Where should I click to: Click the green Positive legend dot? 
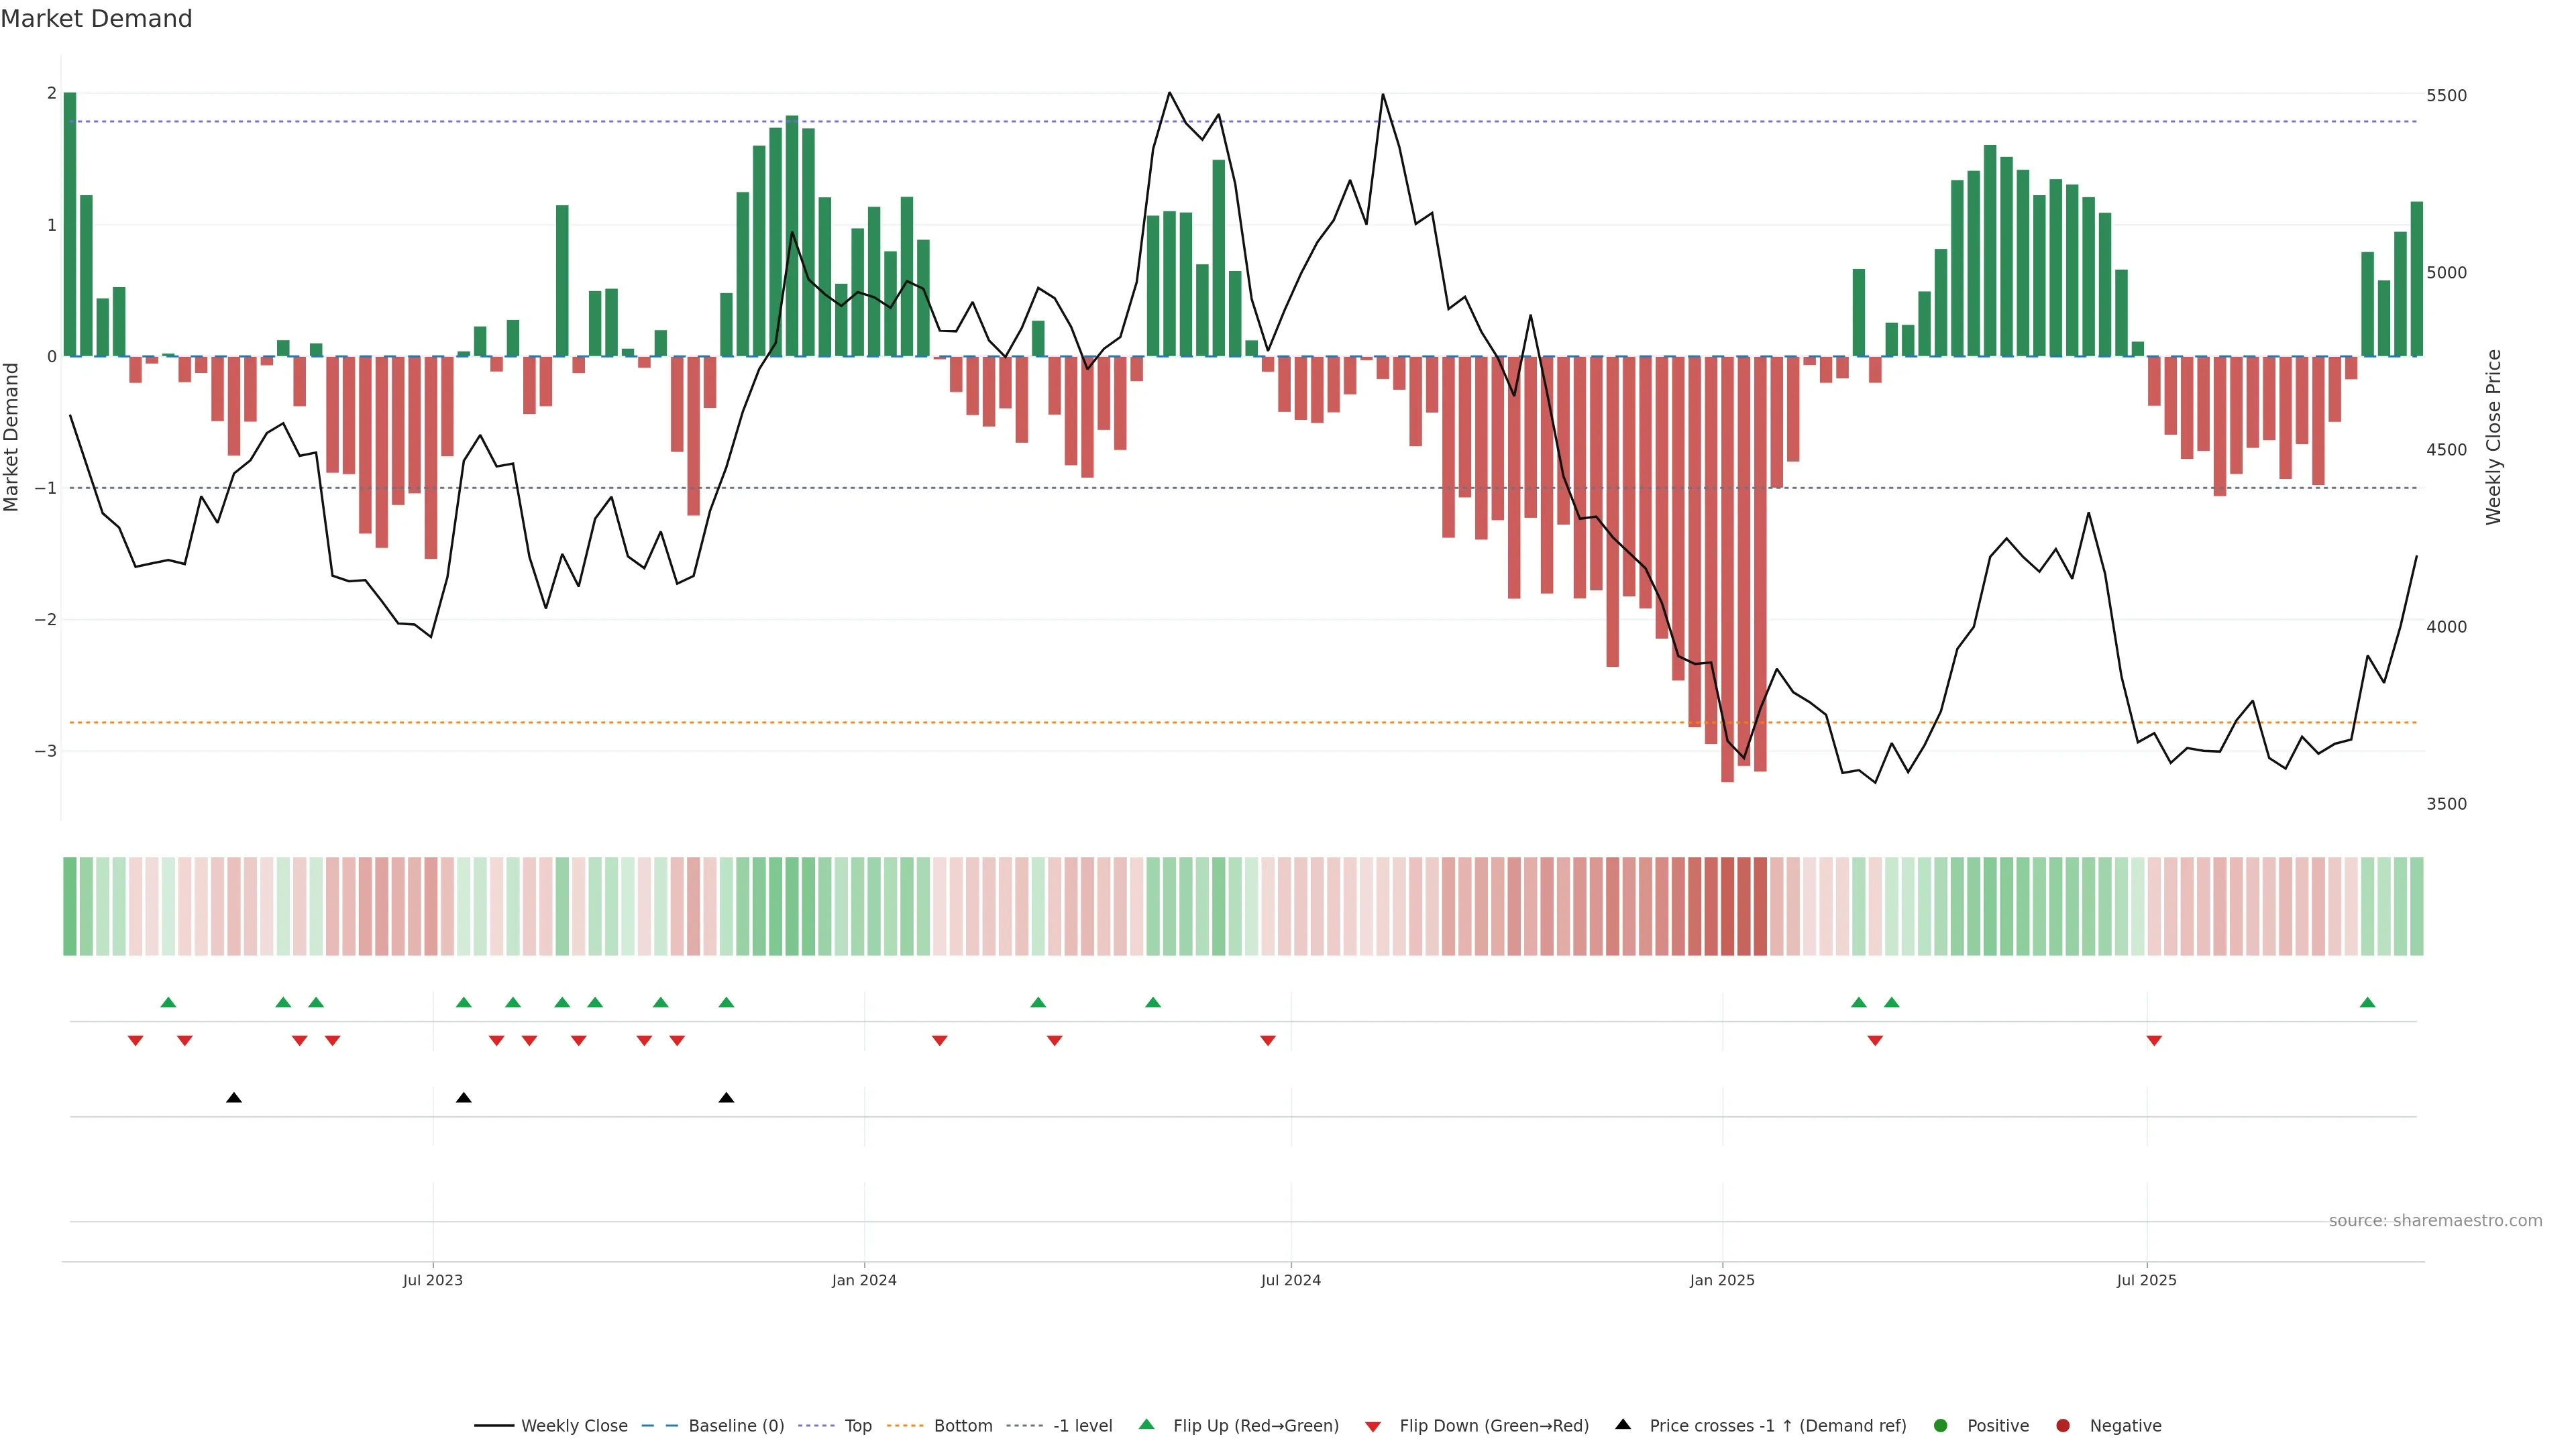[x=1941, y=1425]
